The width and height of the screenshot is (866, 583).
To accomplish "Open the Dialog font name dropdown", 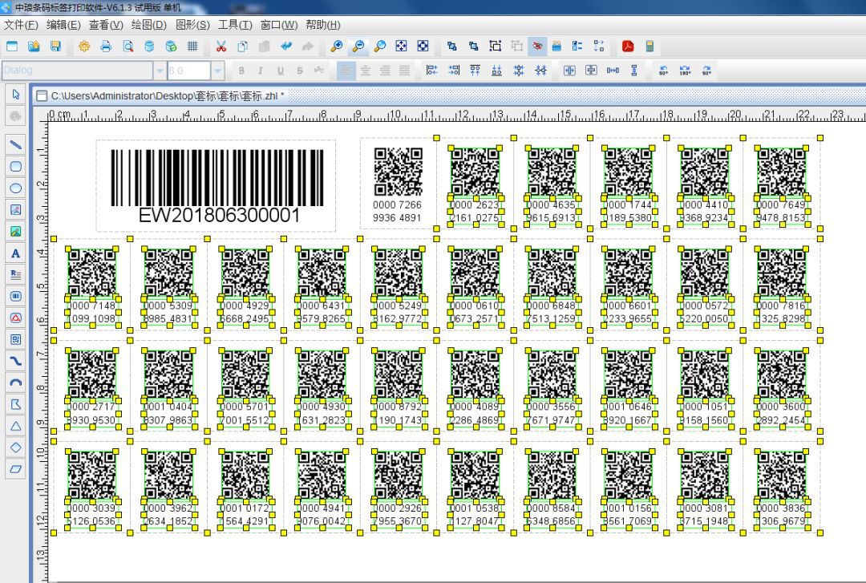I will (x=160, y=71).
